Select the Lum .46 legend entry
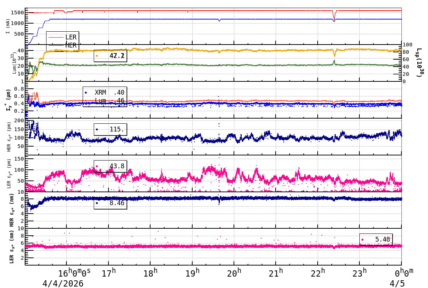Screen dimensions: 428x288 coord(110,101)
